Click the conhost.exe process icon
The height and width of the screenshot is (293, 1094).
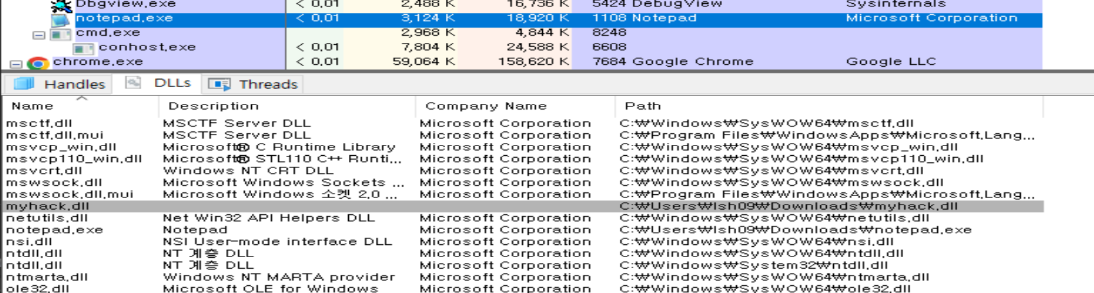click(84, 48)
